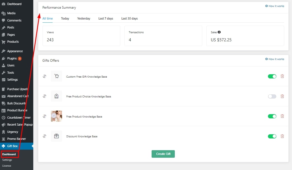Delete the Custom Free Gift Knowledge Base offer
This screenshot has width=292, height=170.
[x=282, y=76]
